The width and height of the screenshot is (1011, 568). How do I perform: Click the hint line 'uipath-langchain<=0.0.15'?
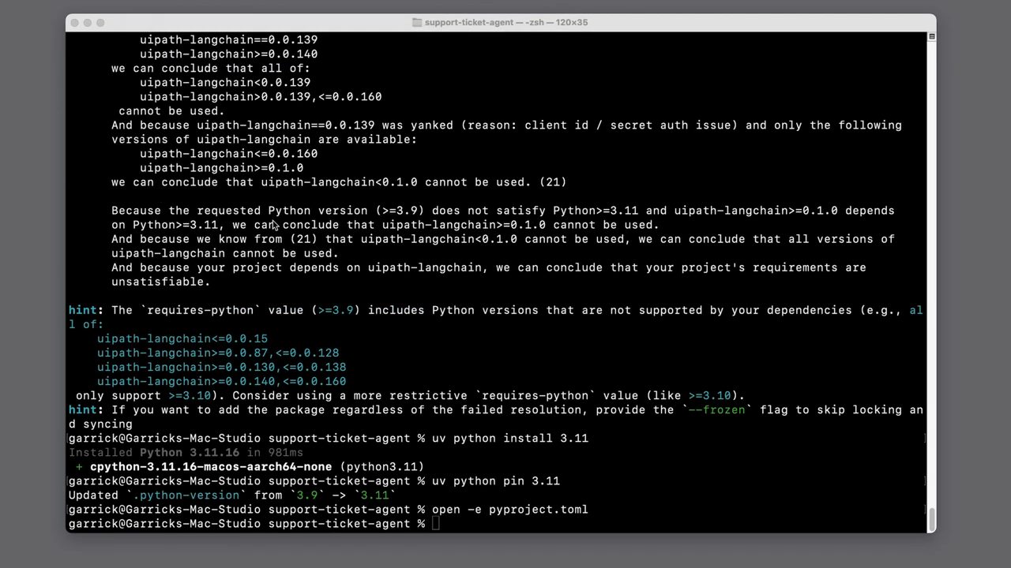(182, 338)
